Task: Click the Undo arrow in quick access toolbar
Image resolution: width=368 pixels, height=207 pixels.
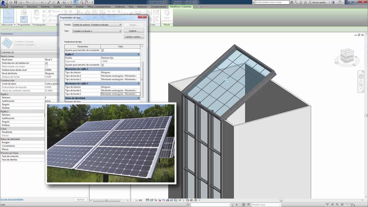Action: (x=27, y=2)
